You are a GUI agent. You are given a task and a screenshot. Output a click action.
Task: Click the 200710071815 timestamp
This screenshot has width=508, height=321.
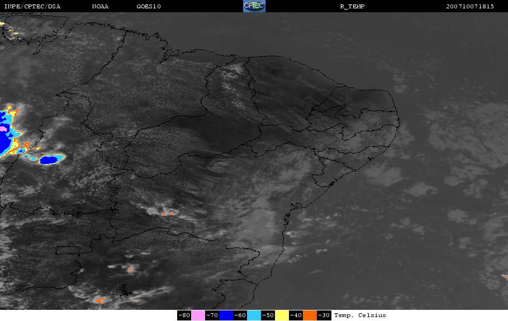pyautogui.click(x=470, y=6)
